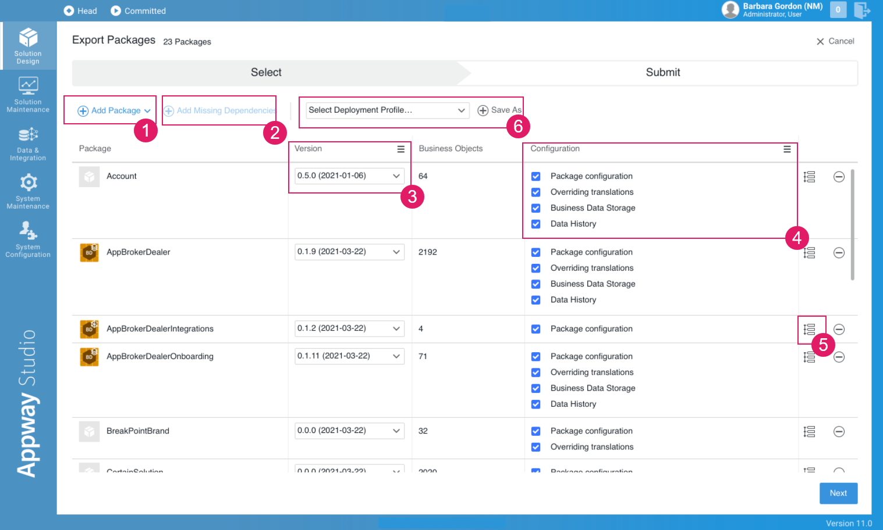The width and height of the screenshot is (883, 530).
Task: Uncheck AppBrokerDealer Package configuration
Action: coord(536,253)
